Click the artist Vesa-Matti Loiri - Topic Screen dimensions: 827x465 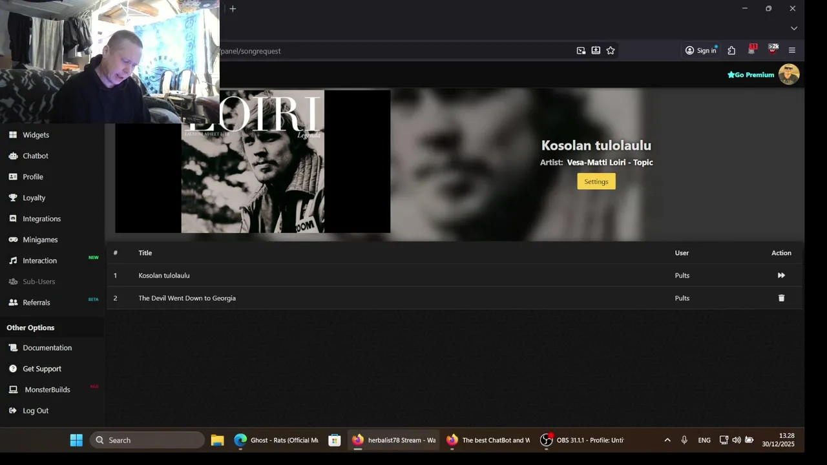pos(610,162)
